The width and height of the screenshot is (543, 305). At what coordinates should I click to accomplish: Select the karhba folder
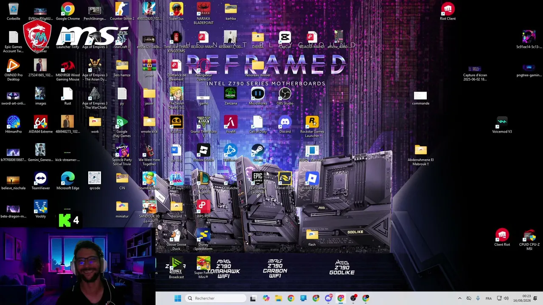coord(230,11)
